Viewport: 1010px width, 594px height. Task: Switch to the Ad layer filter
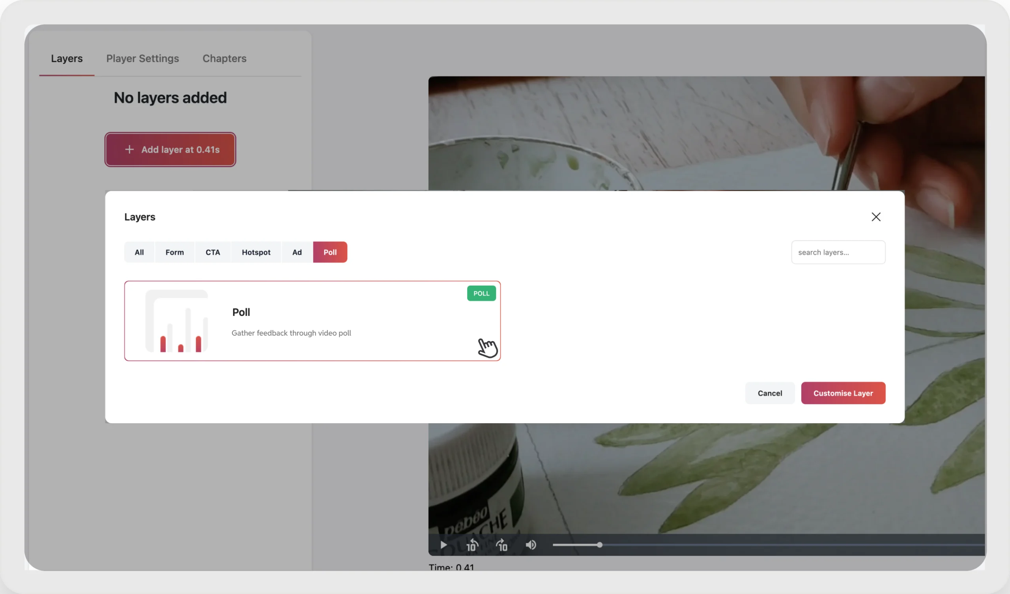(297, 252)
